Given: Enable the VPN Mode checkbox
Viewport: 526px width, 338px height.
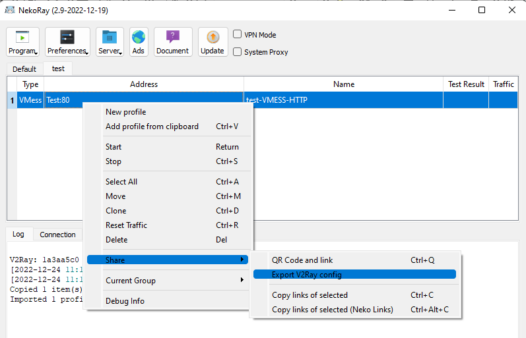Looking at the screenshot, I should (238, 35).
